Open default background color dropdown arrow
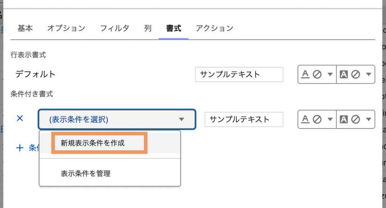The image size is (386, 208). pyautogui.click(x=368, y=74)
